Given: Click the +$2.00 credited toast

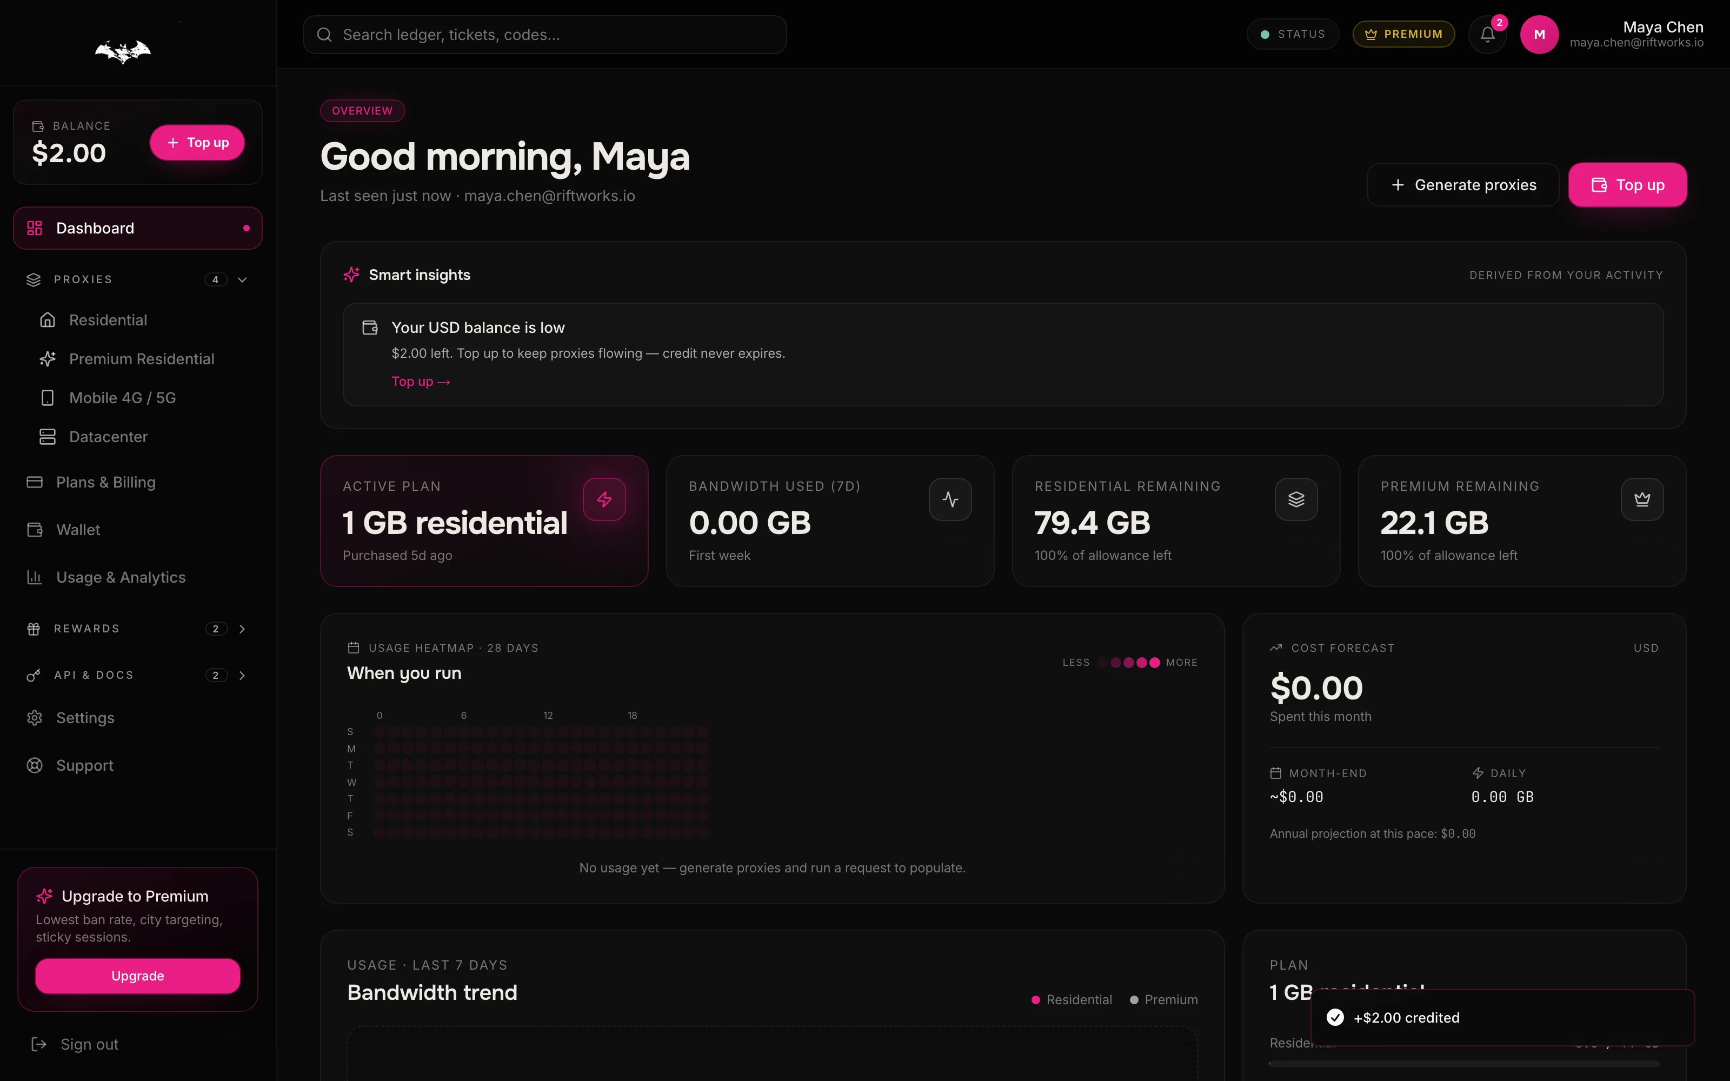Looking at the screenshot, I should (x=1503, y=1018).
